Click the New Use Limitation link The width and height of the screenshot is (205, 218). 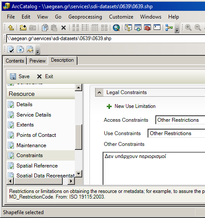click(x=135, y=106)
